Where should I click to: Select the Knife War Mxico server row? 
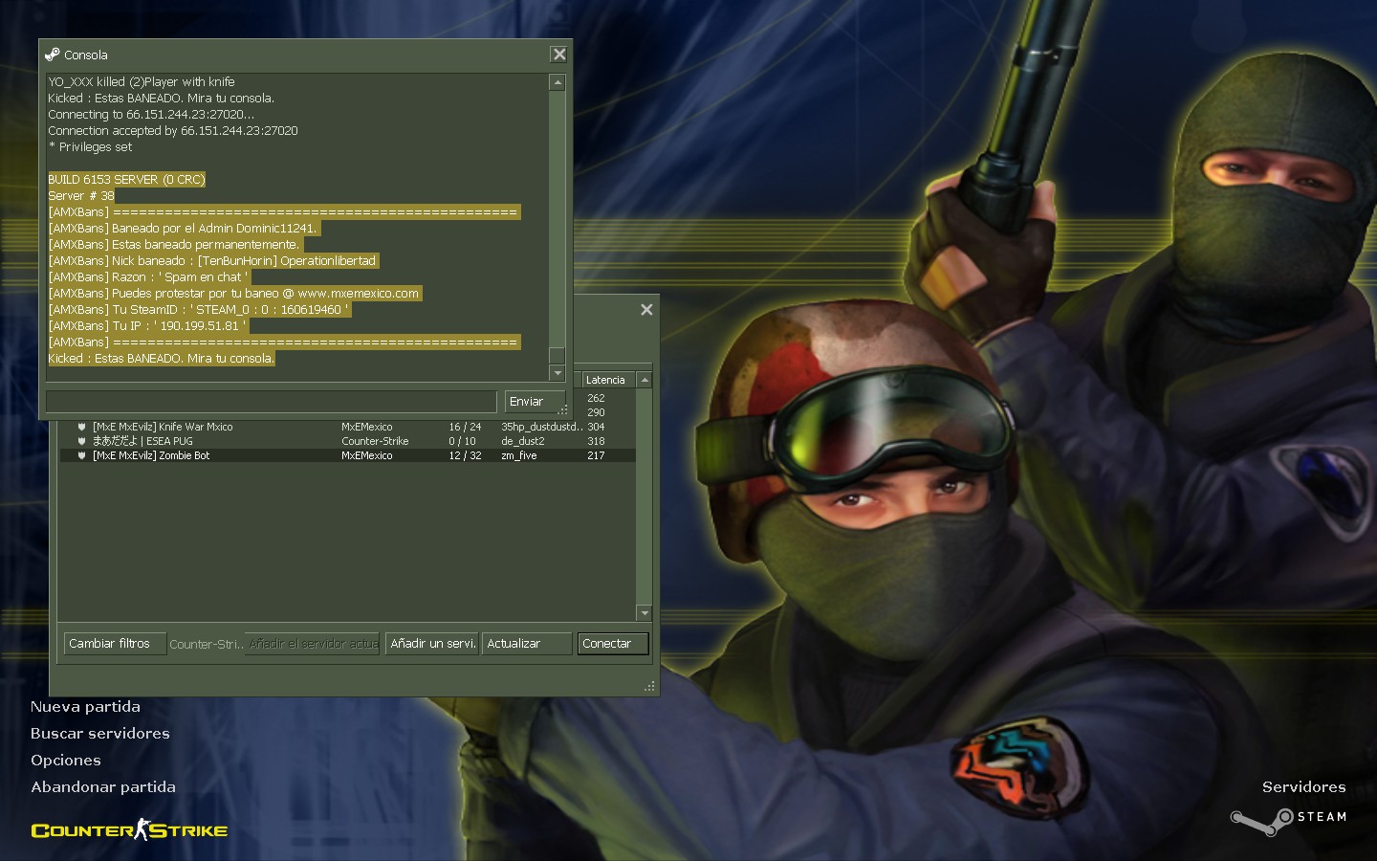[x=348, y=427]
